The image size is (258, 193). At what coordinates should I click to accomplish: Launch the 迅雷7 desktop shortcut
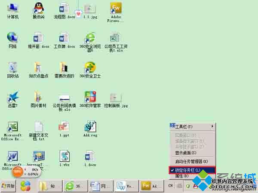[x=12, y=96]
